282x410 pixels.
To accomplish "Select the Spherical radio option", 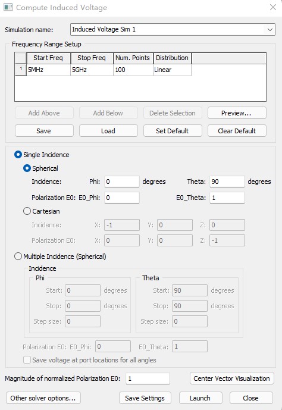I will tap(27, 168).
